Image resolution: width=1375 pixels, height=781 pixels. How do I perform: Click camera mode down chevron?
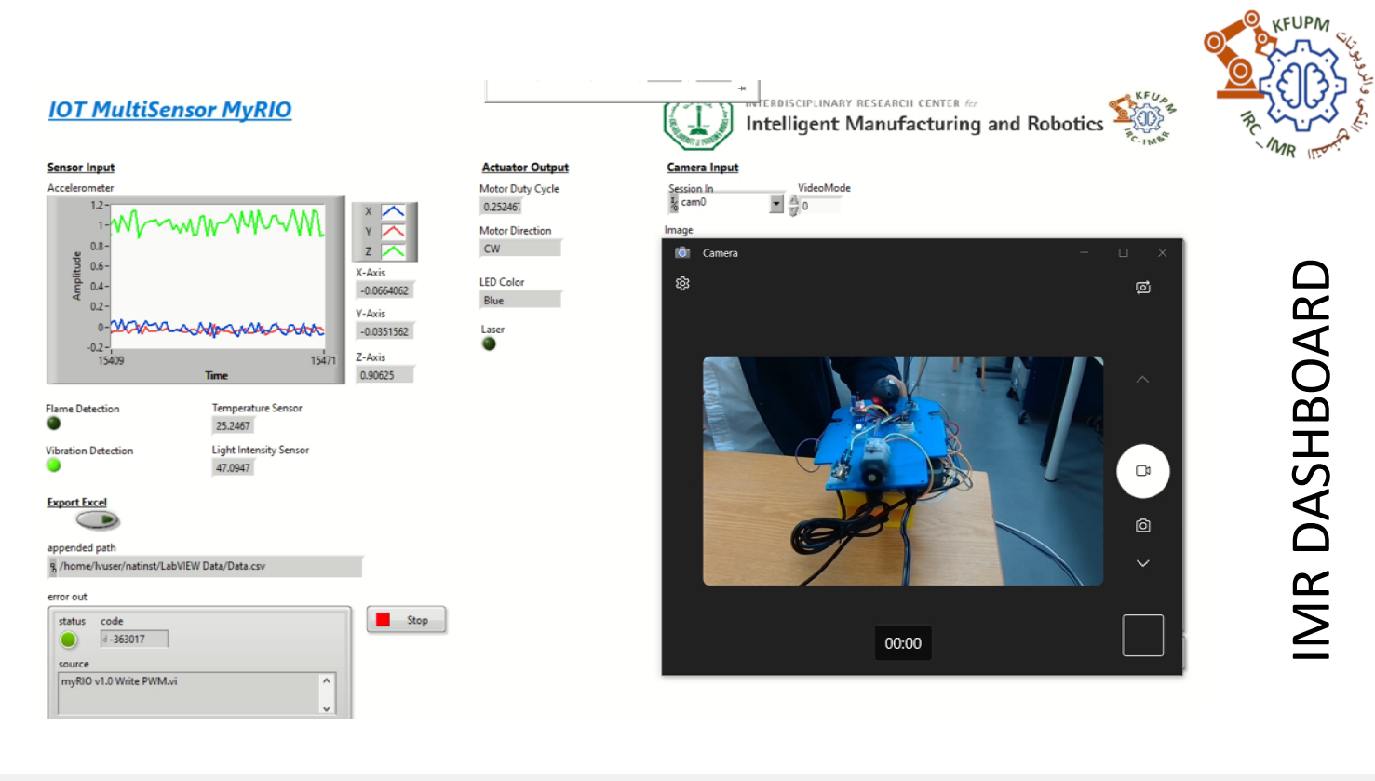point(1142,563)
